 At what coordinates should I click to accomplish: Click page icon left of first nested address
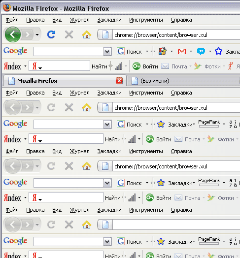[105, 108]
